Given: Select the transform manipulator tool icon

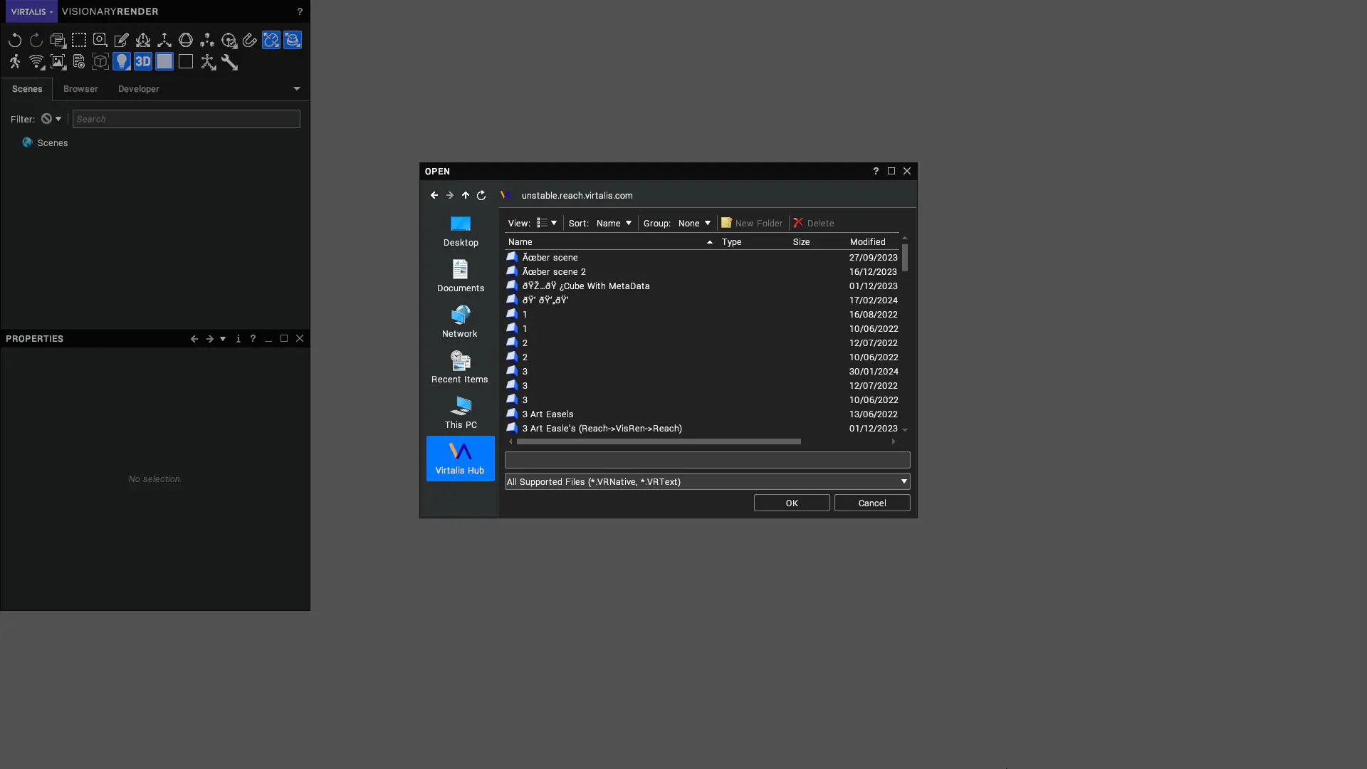Looking at the screenshot, I should click(143, 41).
